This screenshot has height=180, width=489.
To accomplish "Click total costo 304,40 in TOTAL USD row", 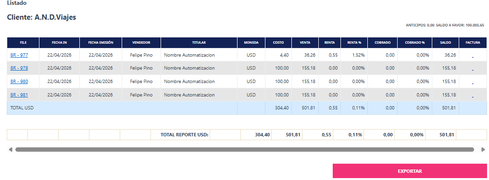I will coord(282,108).
